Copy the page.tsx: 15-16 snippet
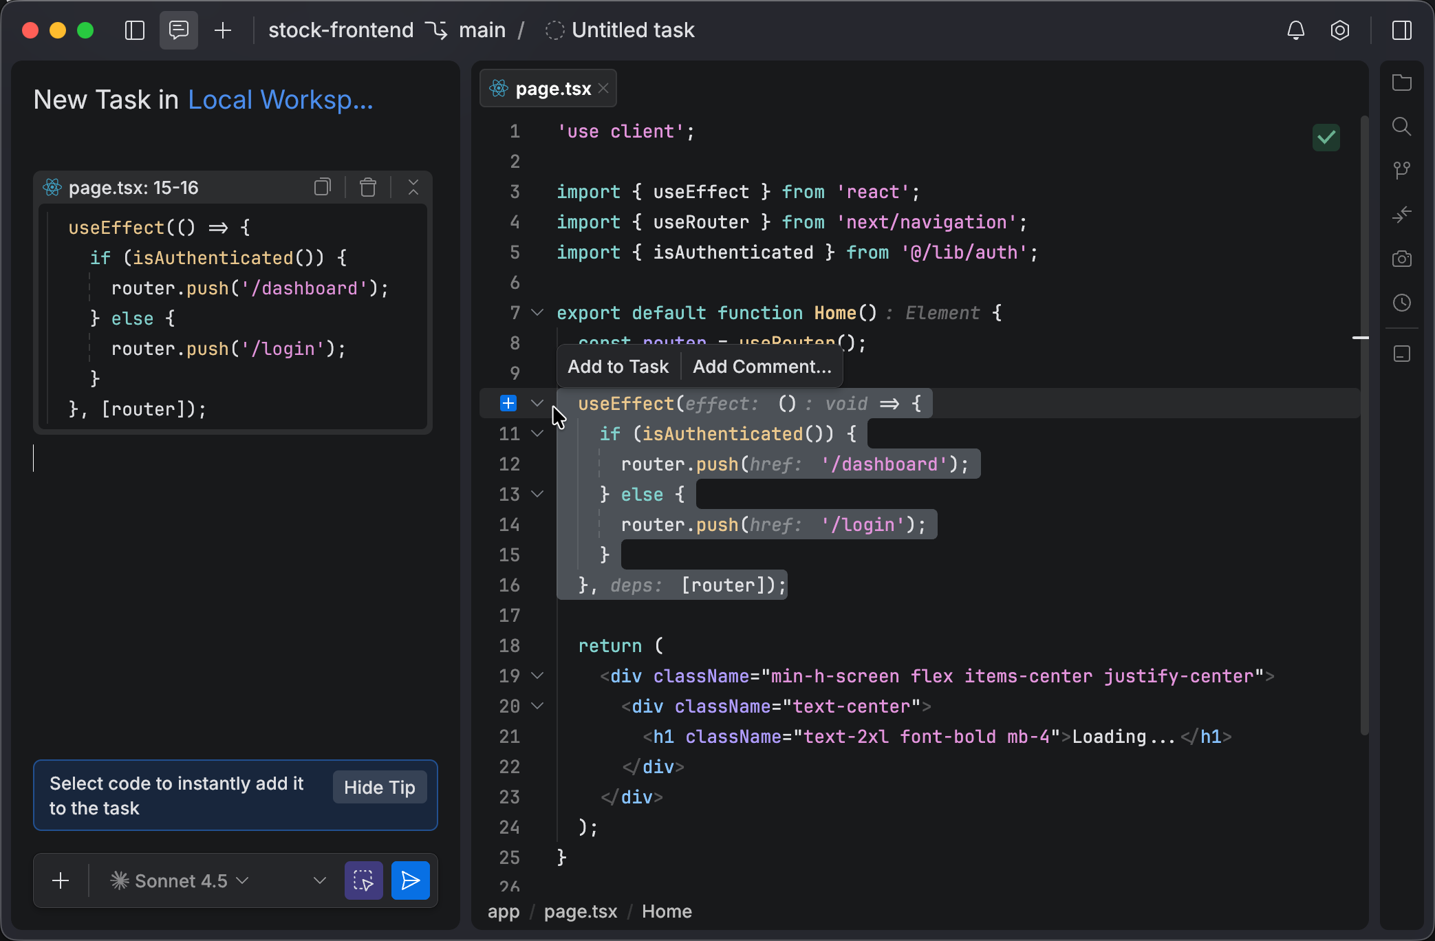 (x=323, y=187)
